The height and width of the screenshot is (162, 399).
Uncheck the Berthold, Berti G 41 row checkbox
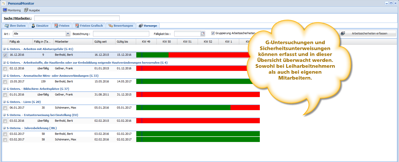point(5,55)
